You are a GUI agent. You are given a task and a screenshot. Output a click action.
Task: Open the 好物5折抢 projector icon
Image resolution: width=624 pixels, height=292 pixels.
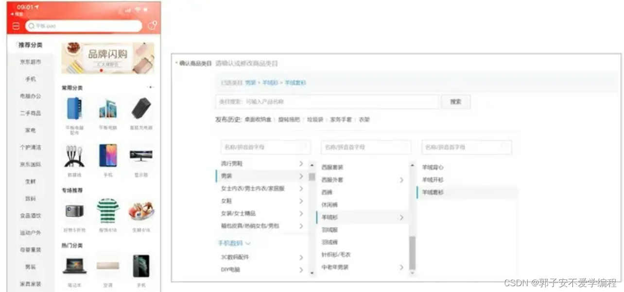tap(74, 211)
